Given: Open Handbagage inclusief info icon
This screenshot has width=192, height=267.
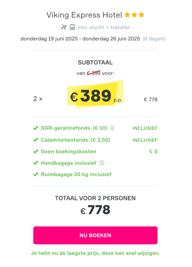Looking at the screenshot, I should [x=102, y=163].
